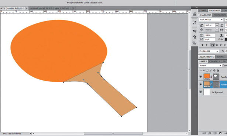Toggle Faux Bold text style

tap(202, 45)
